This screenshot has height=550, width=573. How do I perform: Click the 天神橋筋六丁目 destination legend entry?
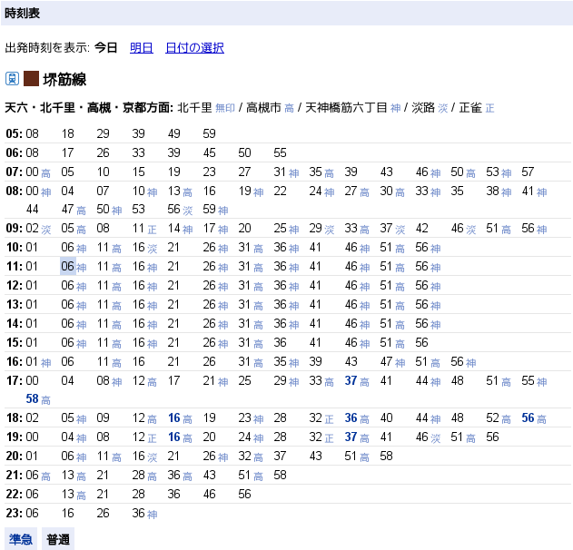pos(346,107)
